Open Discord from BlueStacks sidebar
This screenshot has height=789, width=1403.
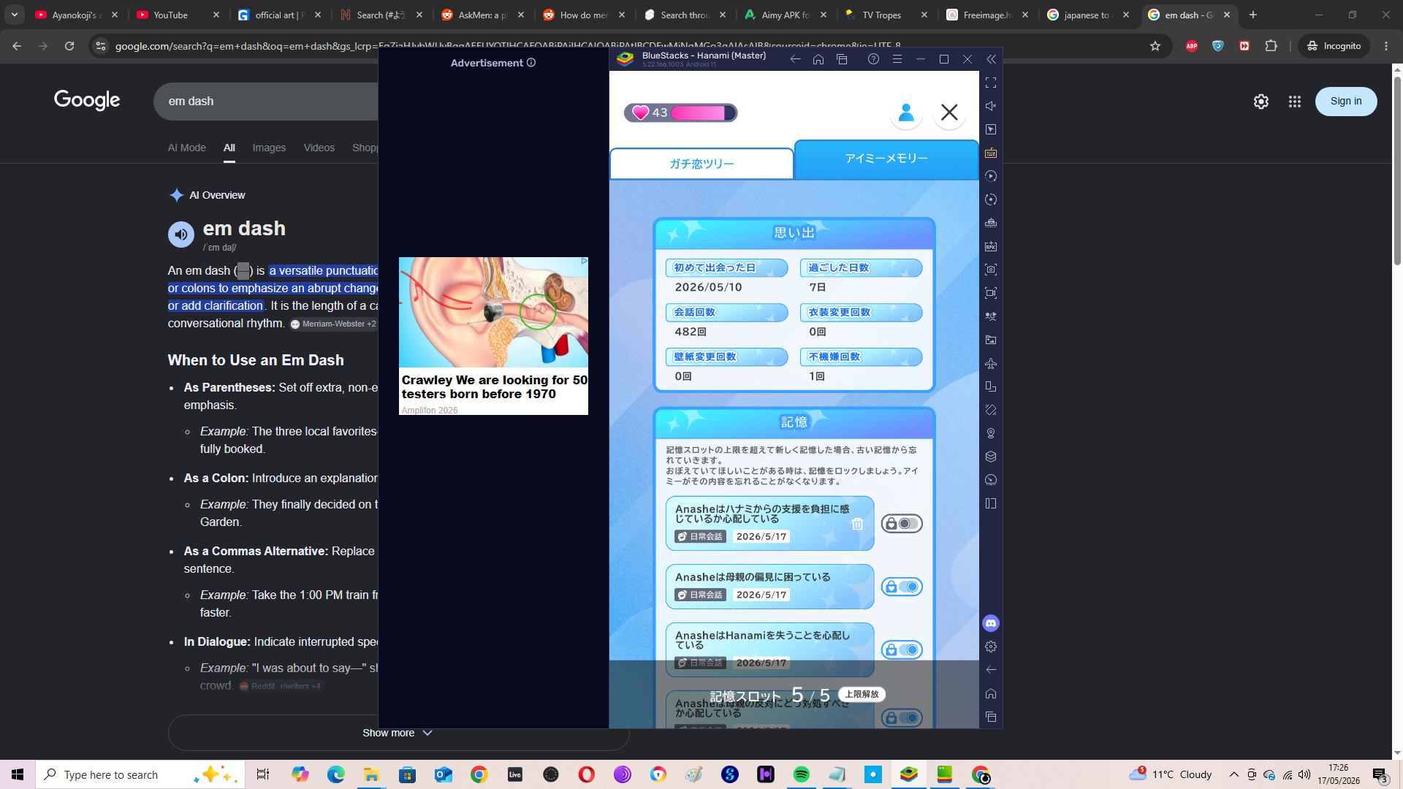tap(991, 623)
